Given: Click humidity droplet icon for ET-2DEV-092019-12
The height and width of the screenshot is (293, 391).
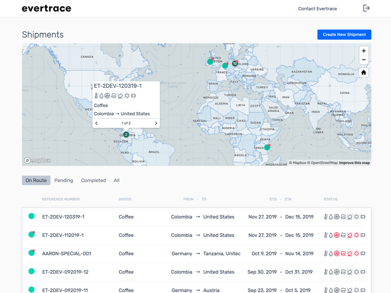Looking at the screenshot, I should [x=331, y=272].
